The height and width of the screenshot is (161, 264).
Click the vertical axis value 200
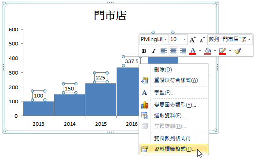point(14,87)
